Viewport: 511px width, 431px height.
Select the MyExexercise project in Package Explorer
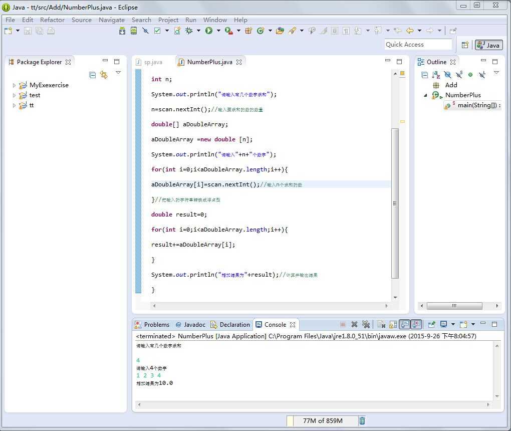pyautogui.click(x=49, y=85)
